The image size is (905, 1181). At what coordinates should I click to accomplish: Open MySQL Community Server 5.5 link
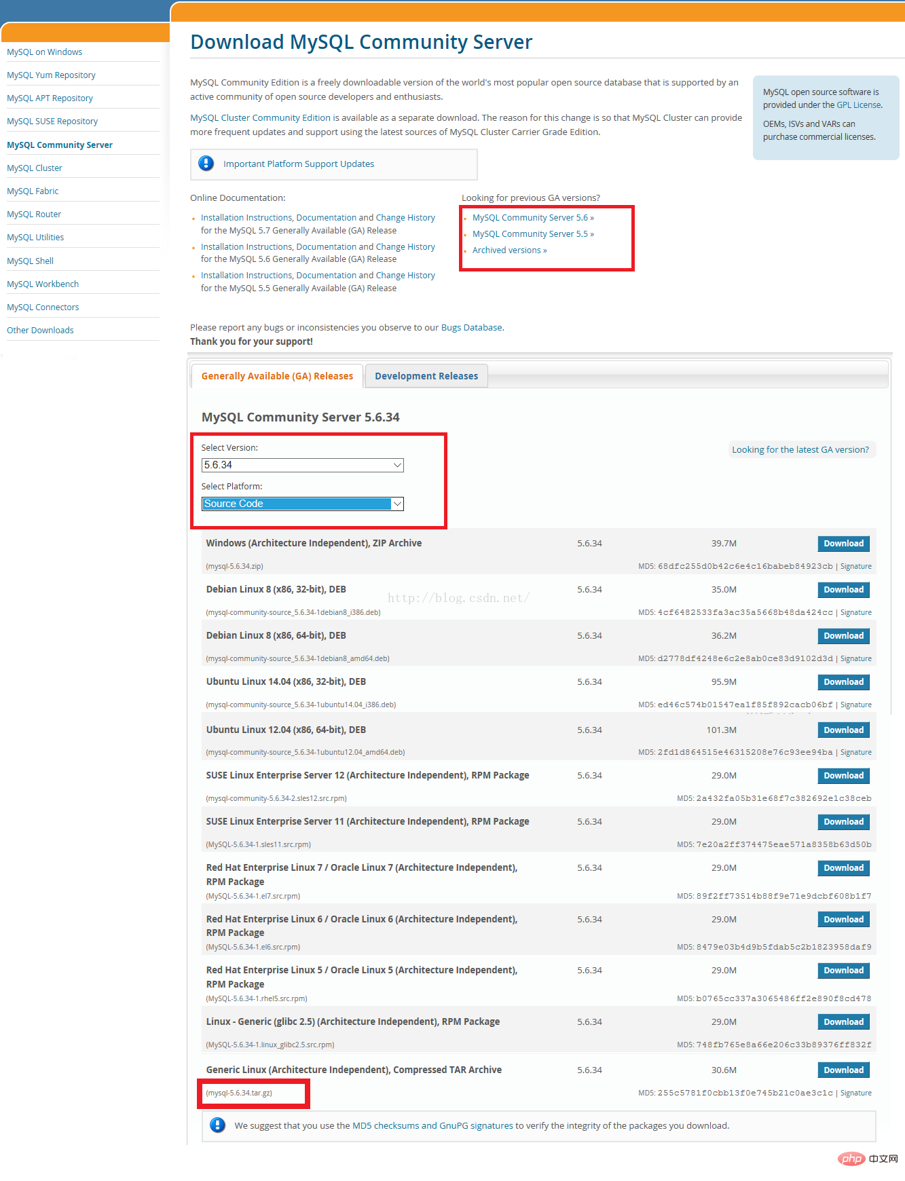533,234
